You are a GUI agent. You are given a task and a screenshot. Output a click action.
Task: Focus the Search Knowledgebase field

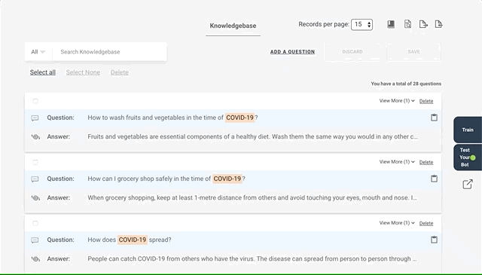tap(110, 52)
